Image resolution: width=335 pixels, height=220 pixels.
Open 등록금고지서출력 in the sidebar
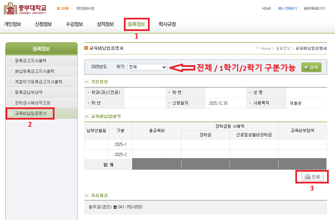click(x=31, y=61)
